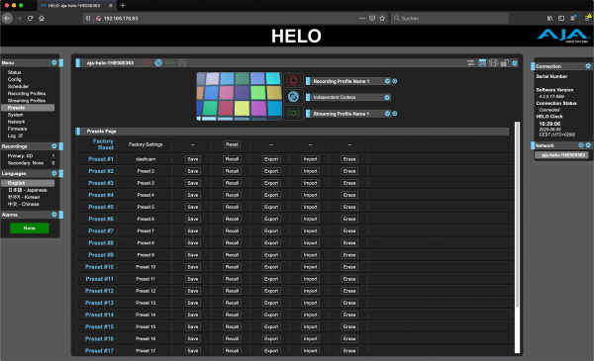This screenshot has width=594, height=361.
Task: Open the Firmware menu item
Action: 18,129
